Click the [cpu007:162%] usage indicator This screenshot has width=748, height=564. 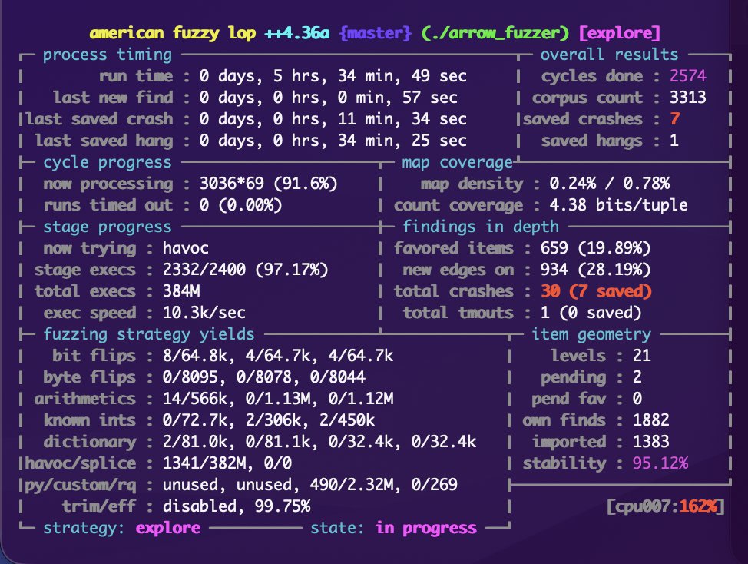tap(665, 506)
